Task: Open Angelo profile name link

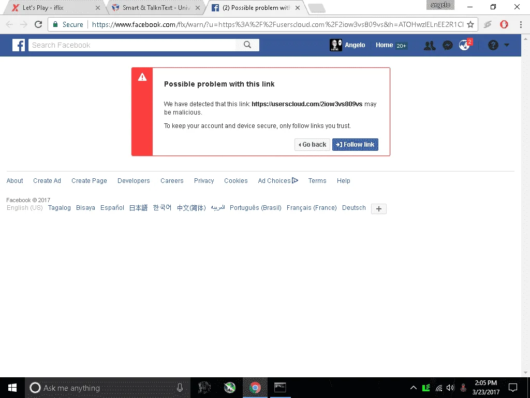Action: tap(355, 45)
